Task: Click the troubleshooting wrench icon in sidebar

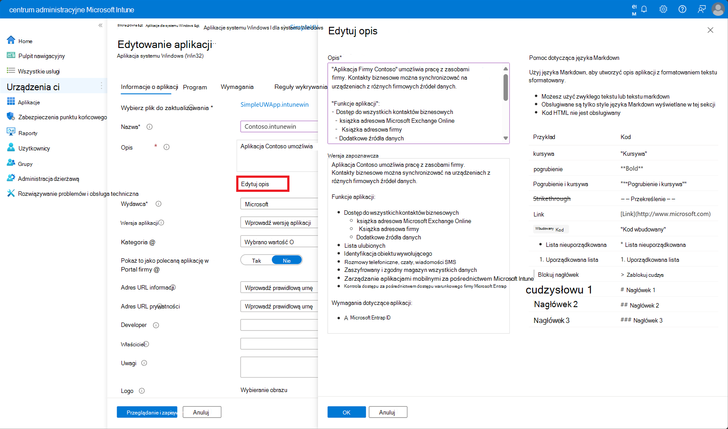Action: click(11, 193)
